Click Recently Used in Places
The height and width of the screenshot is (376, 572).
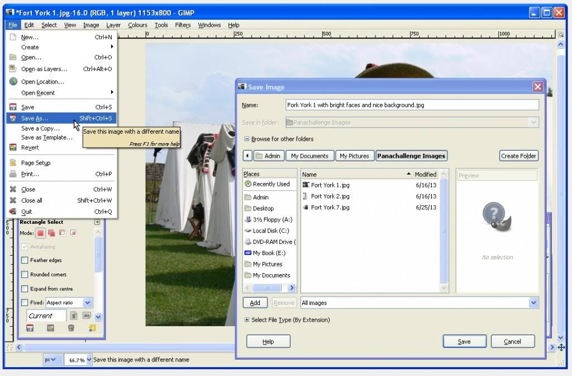coord(270,184)
